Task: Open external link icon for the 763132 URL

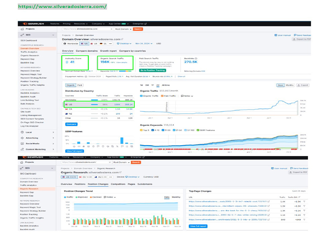Action: (269, 211)
